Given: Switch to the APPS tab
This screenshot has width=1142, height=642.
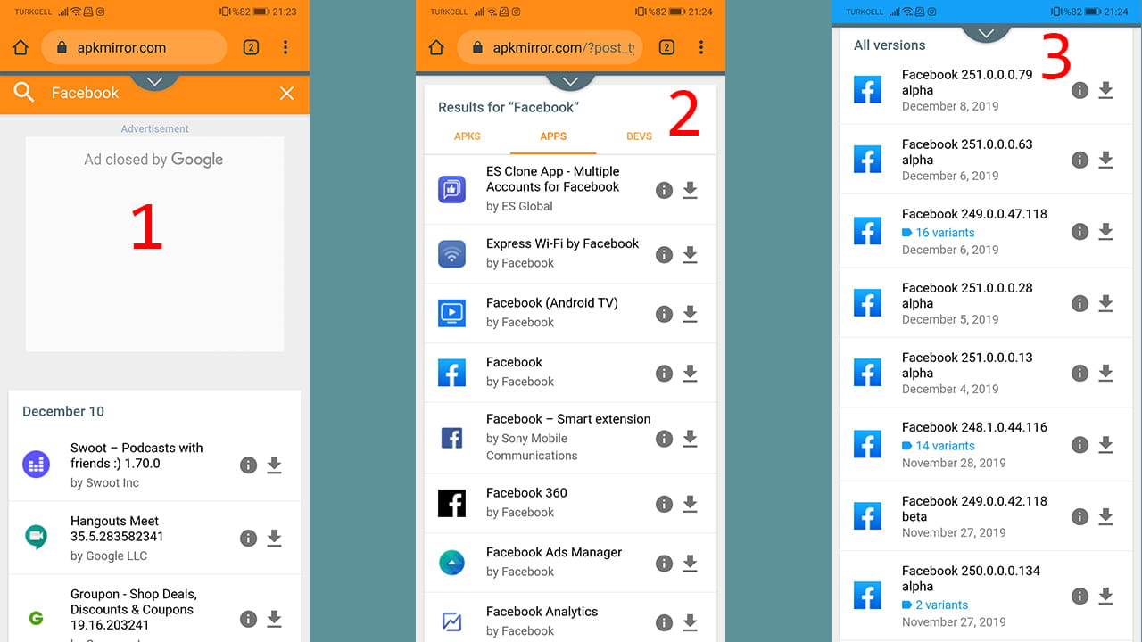Looking at the screenshot, I should pyautogui.click(x=553, y=136).
